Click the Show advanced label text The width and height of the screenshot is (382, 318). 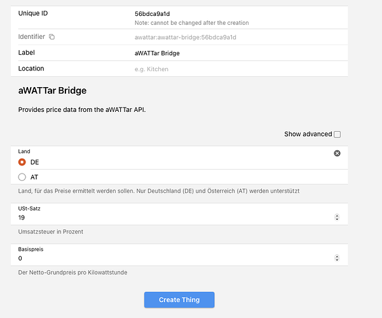[308, 134]
